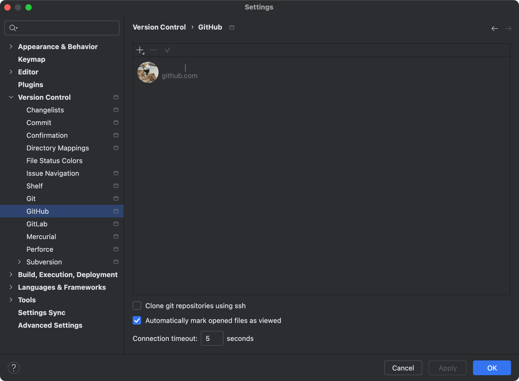
Task: Collapse the Version Control section
Action: pos(11,97)
